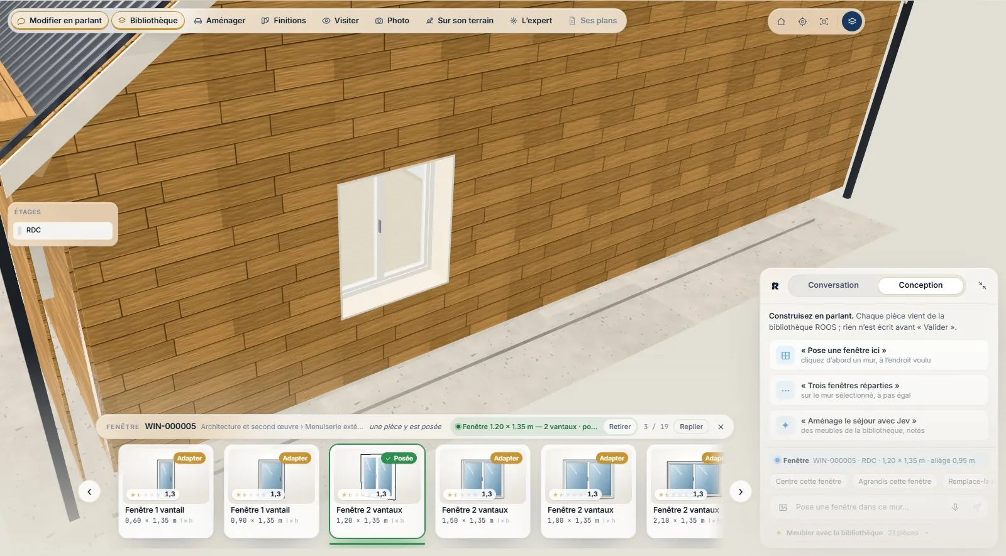Click the microphone icon in prompt field
The height and width of the screenshot is (556, 1006).
click(x=955, y=507)
